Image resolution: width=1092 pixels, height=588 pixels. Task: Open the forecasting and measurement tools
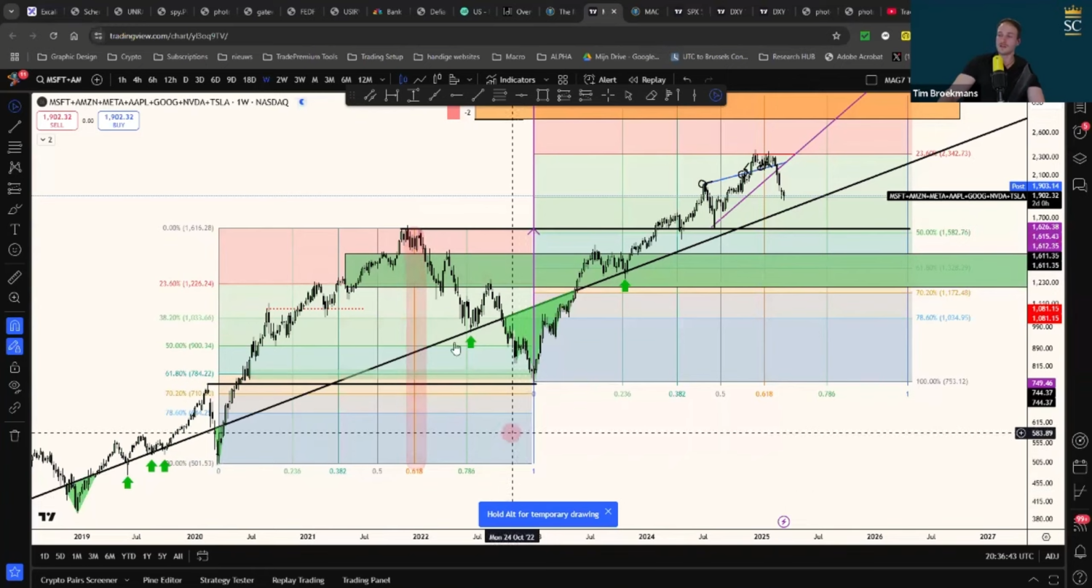coord(14,188)
